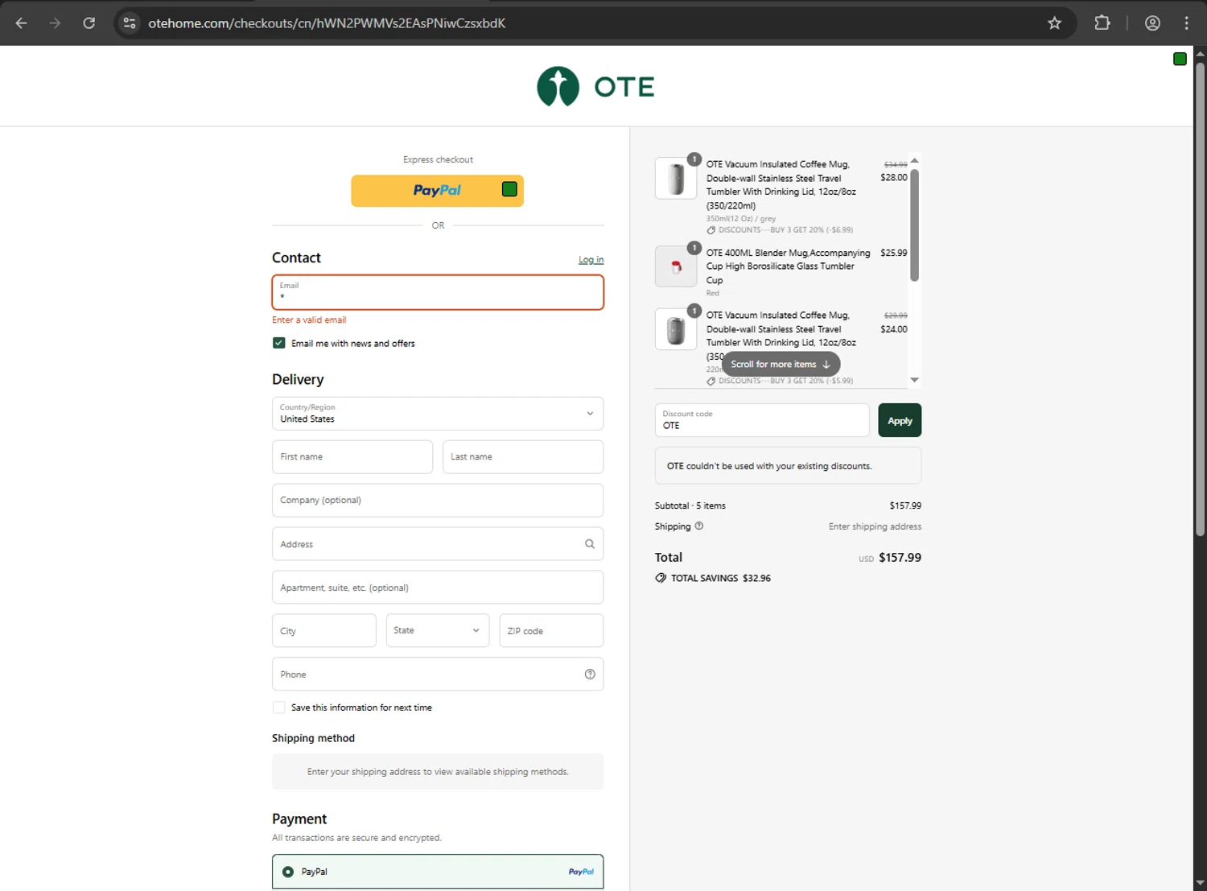Go back using the browser back arrow
Viewport: 1207px width, 891px height.
[22, 23]
